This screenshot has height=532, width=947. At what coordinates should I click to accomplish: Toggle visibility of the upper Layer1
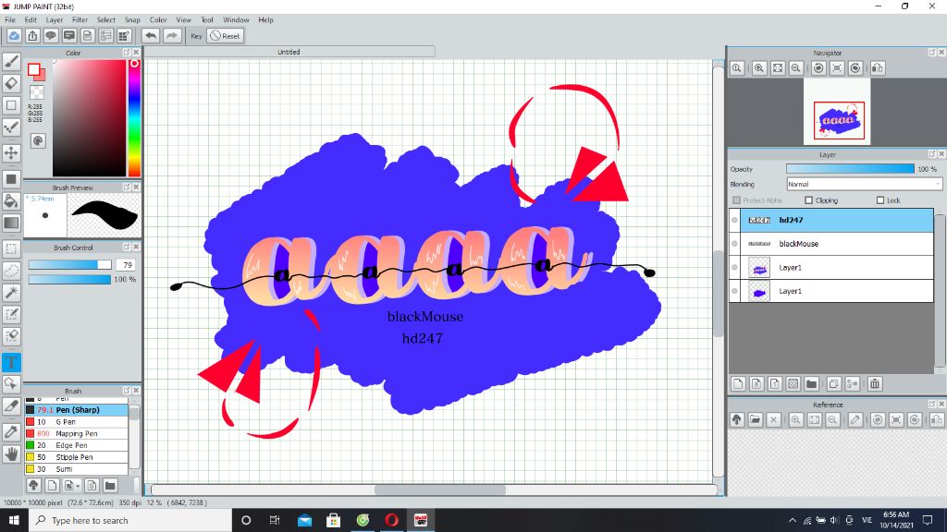pyautogui.click(x=734, y=267)
